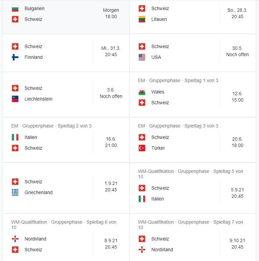Open the Griechenland team name
259x261 pixels.
(x=38, y=192)
